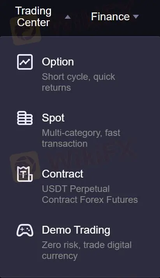Collapse Trading Center using the up arrow

pos(68,17)
